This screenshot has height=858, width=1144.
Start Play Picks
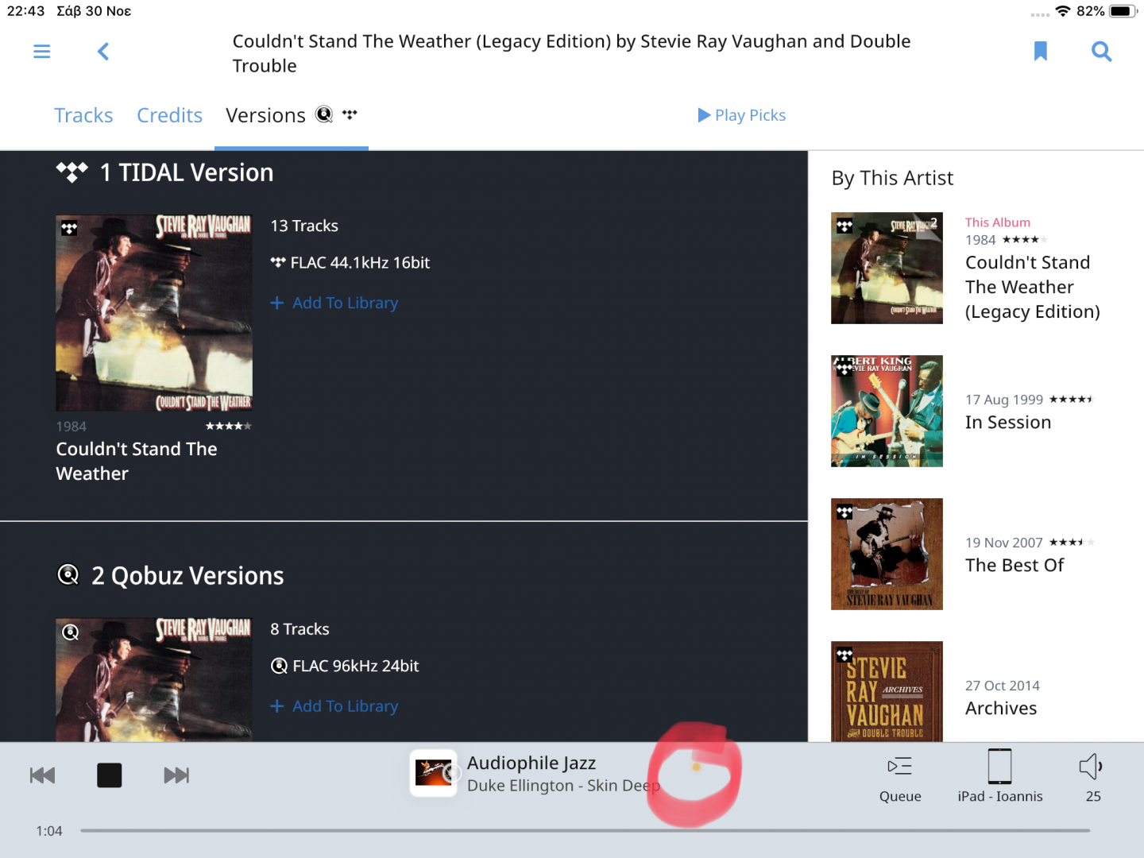click(741, 115)
